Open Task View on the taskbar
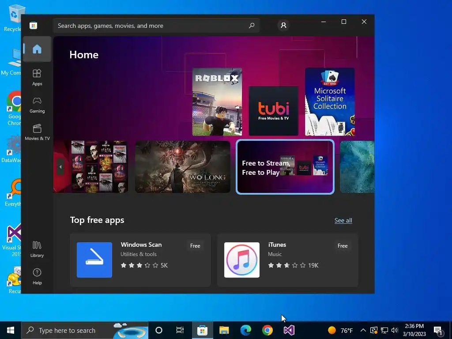The width and height of the screenshot is (452, 339). [180, 330]
